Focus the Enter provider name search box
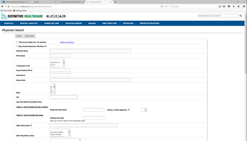This screenshot has width=247, height=141. click(x=218, y=16)
